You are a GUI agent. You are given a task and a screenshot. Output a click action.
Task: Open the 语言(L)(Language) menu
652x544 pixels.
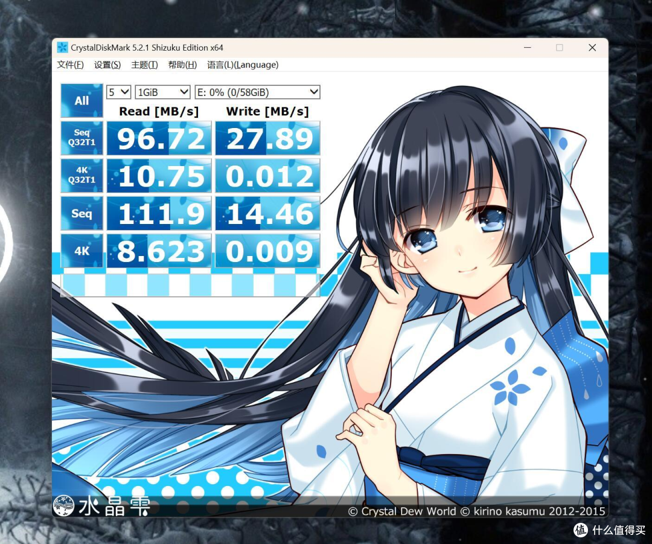[x=243, y=65]
